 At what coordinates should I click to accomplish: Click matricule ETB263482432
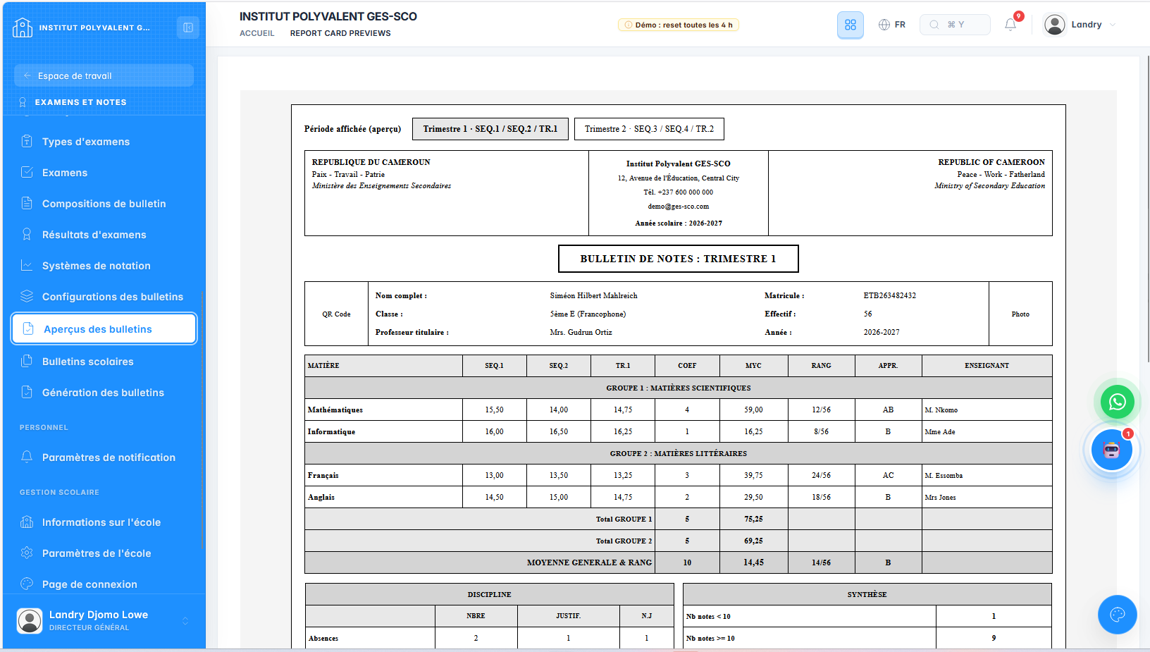point(890,295)
